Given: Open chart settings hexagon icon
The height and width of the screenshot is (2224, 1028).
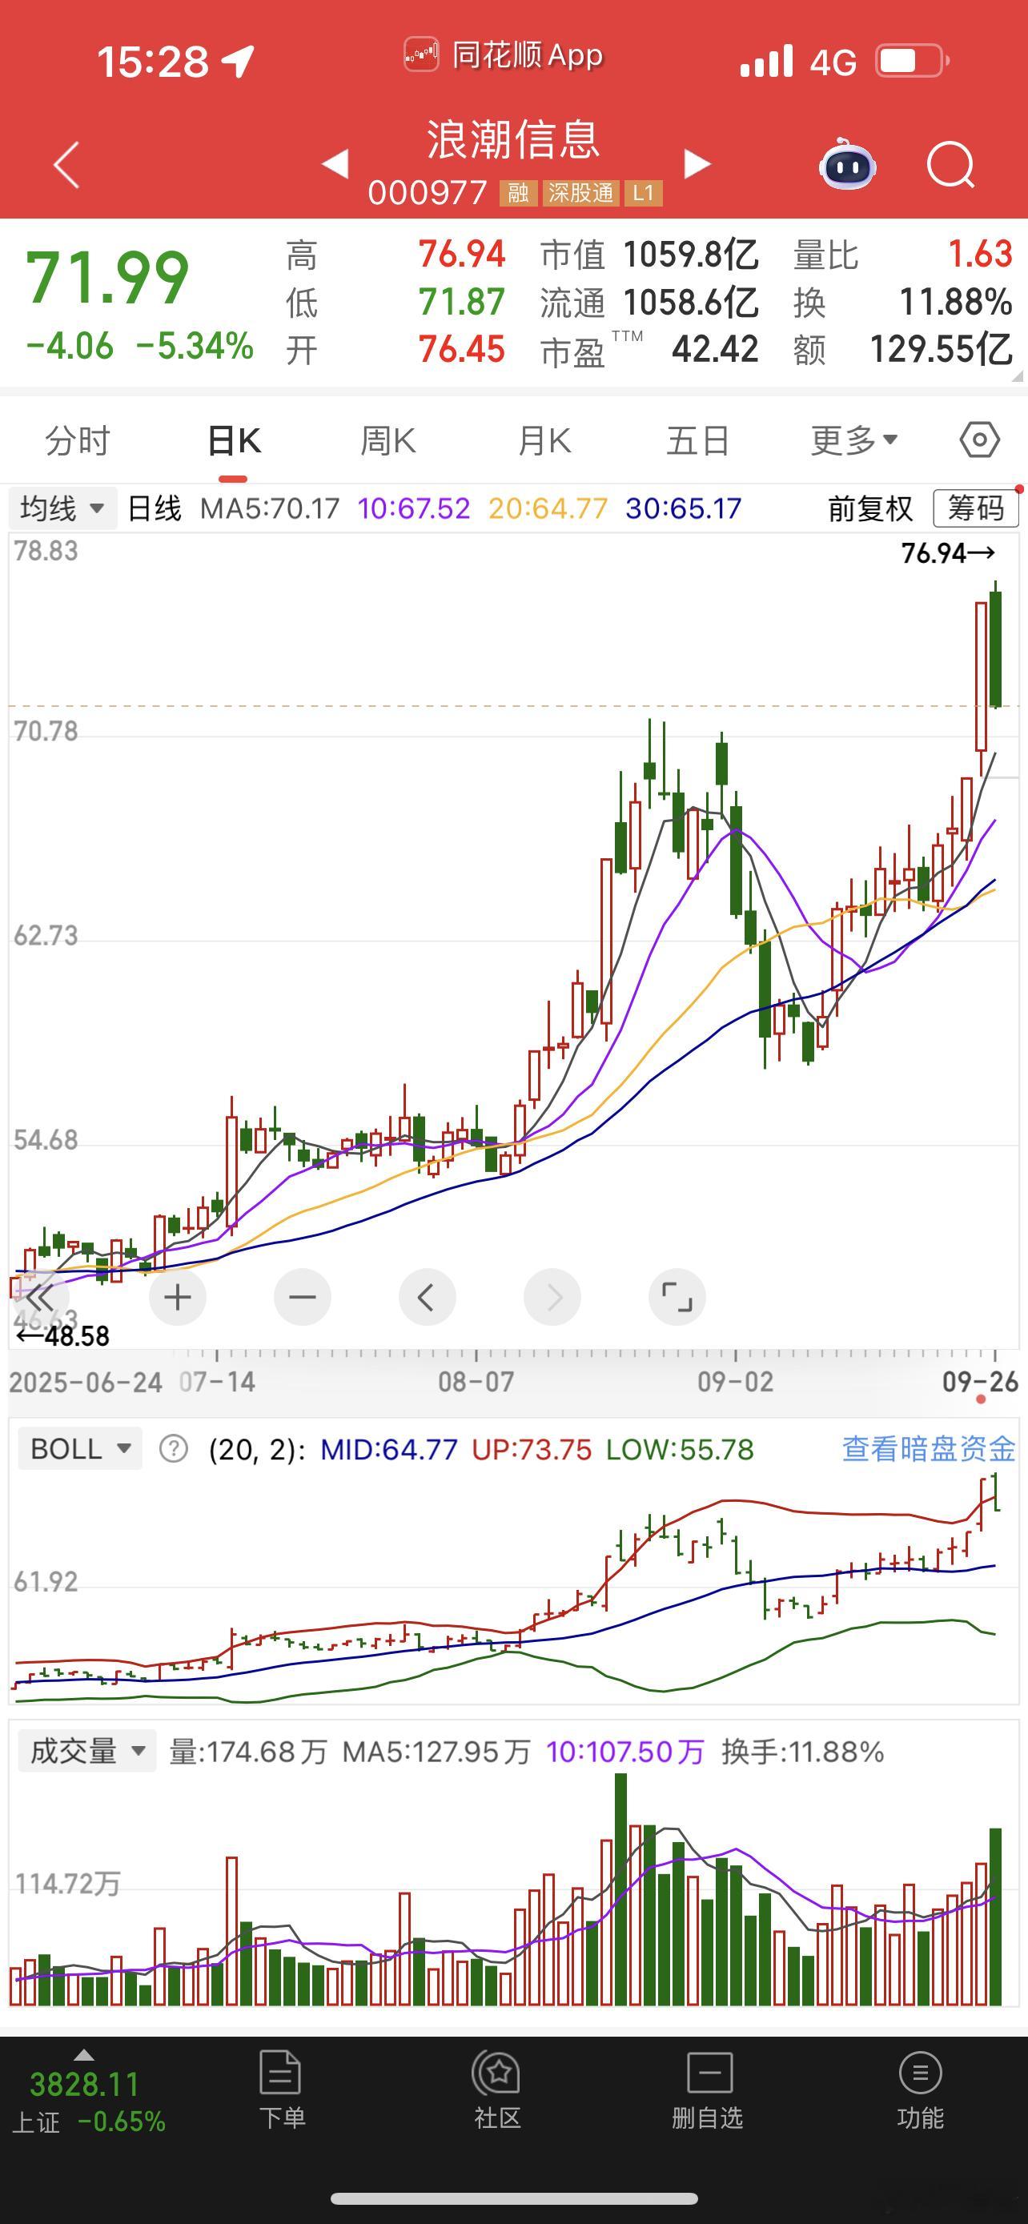Looking at the screenshot, I should click(x=980, y=440).
